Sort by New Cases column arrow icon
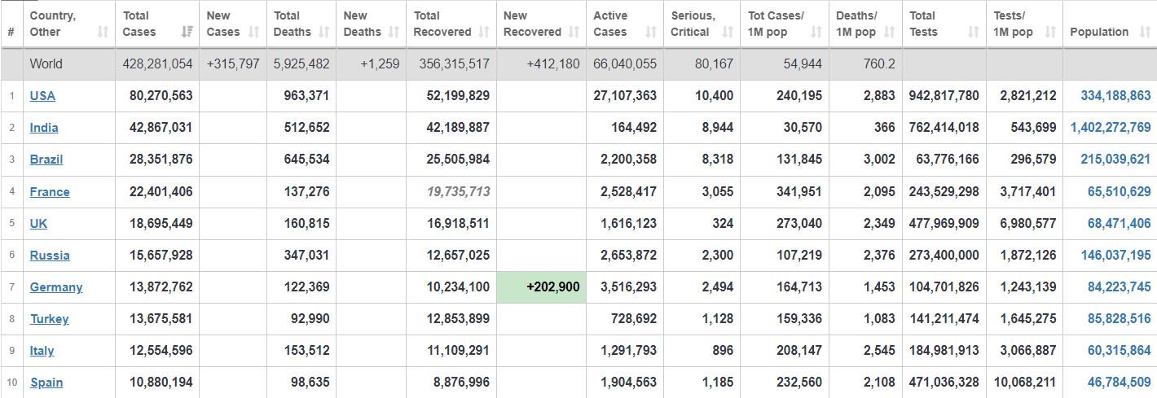Screen dimensions: 1157x398 pyautogui.click(x=254, y=32)
